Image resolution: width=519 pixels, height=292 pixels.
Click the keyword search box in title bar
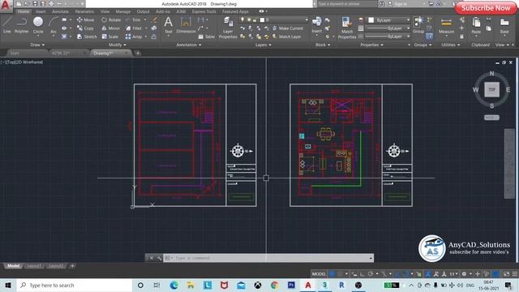click(x=347, y=4)
